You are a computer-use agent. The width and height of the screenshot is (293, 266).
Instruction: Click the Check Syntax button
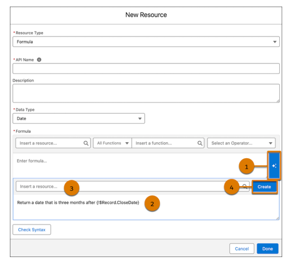click(32, 230)
